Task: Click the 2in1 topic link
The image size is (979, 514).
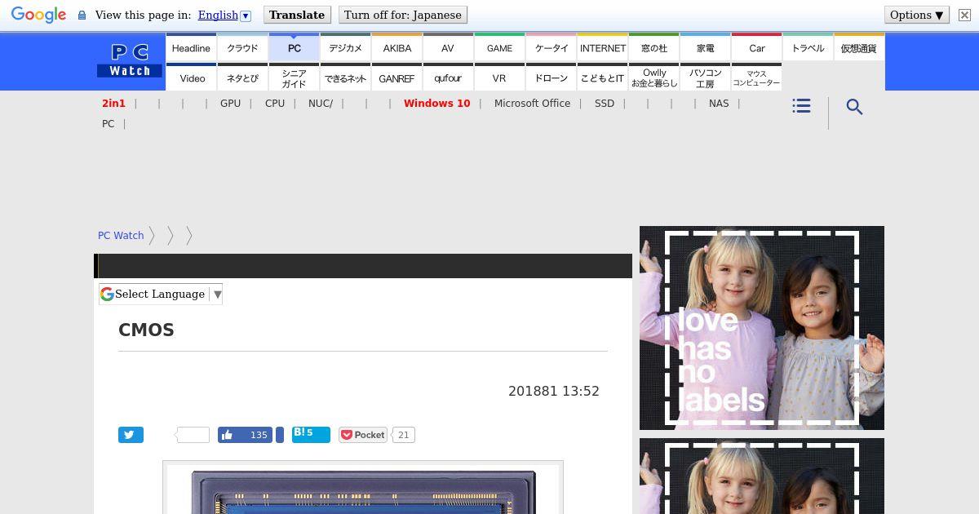Action: point(113,104)
